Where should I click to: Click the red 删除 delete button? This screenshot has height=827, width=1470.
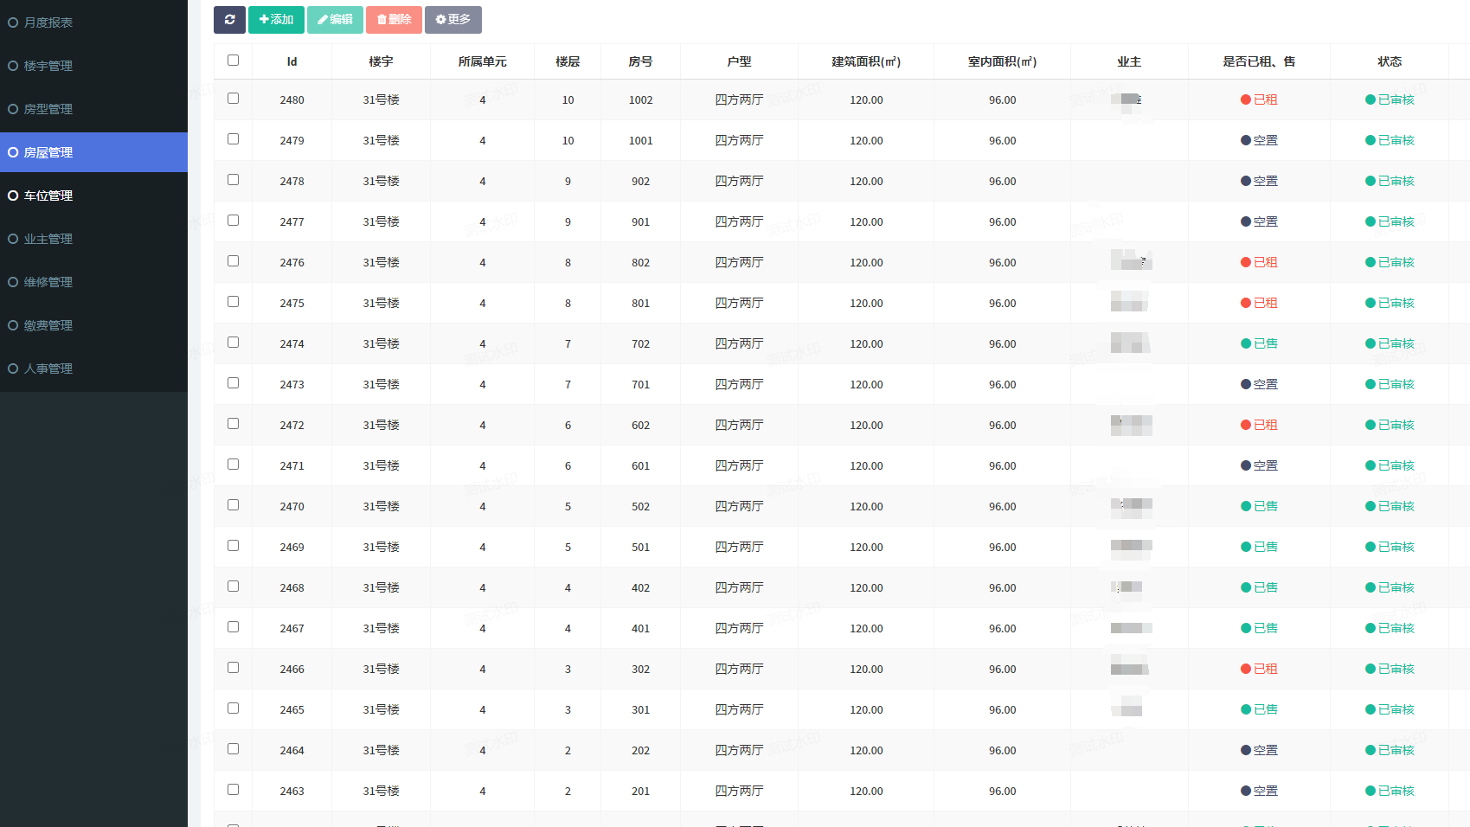tap(394, 20)
